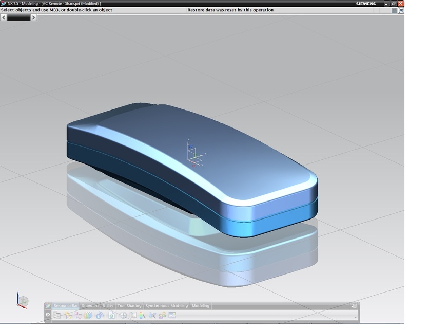This screenshot has height=329, width=448.
Task: Open the HD3D Tools icon
Action: click(x=100, y=315)
